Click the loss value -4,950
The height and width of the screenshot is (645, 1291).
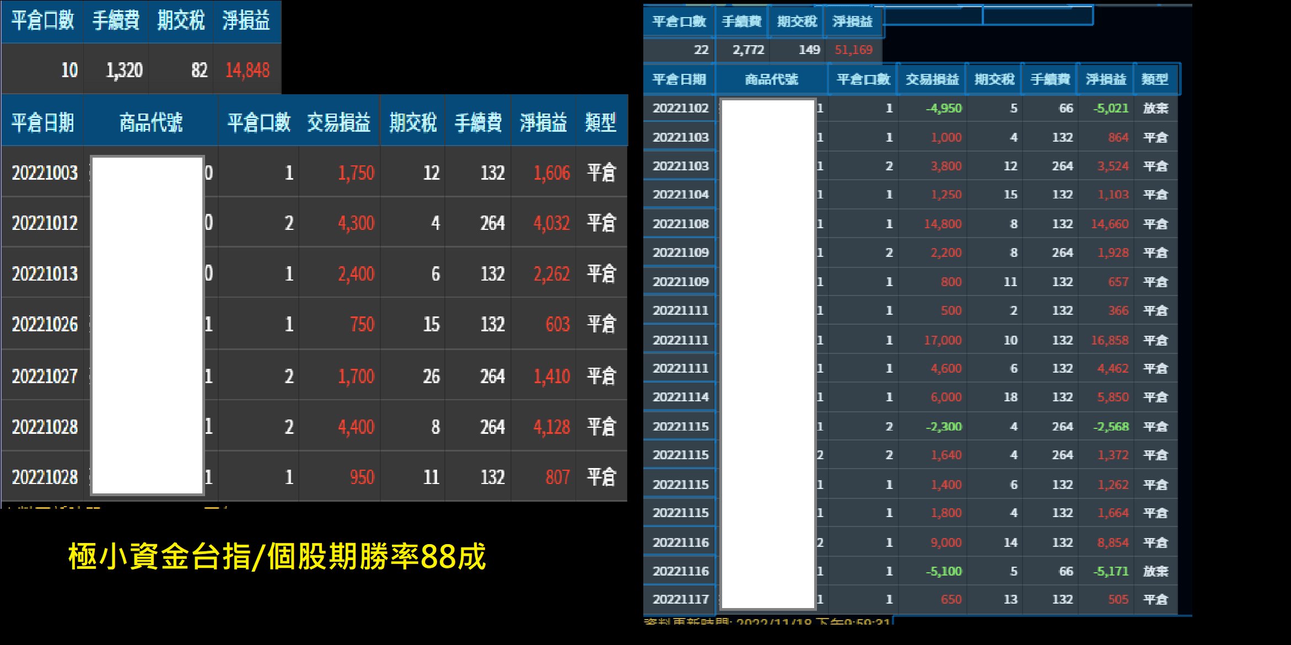tap(944, 108)
